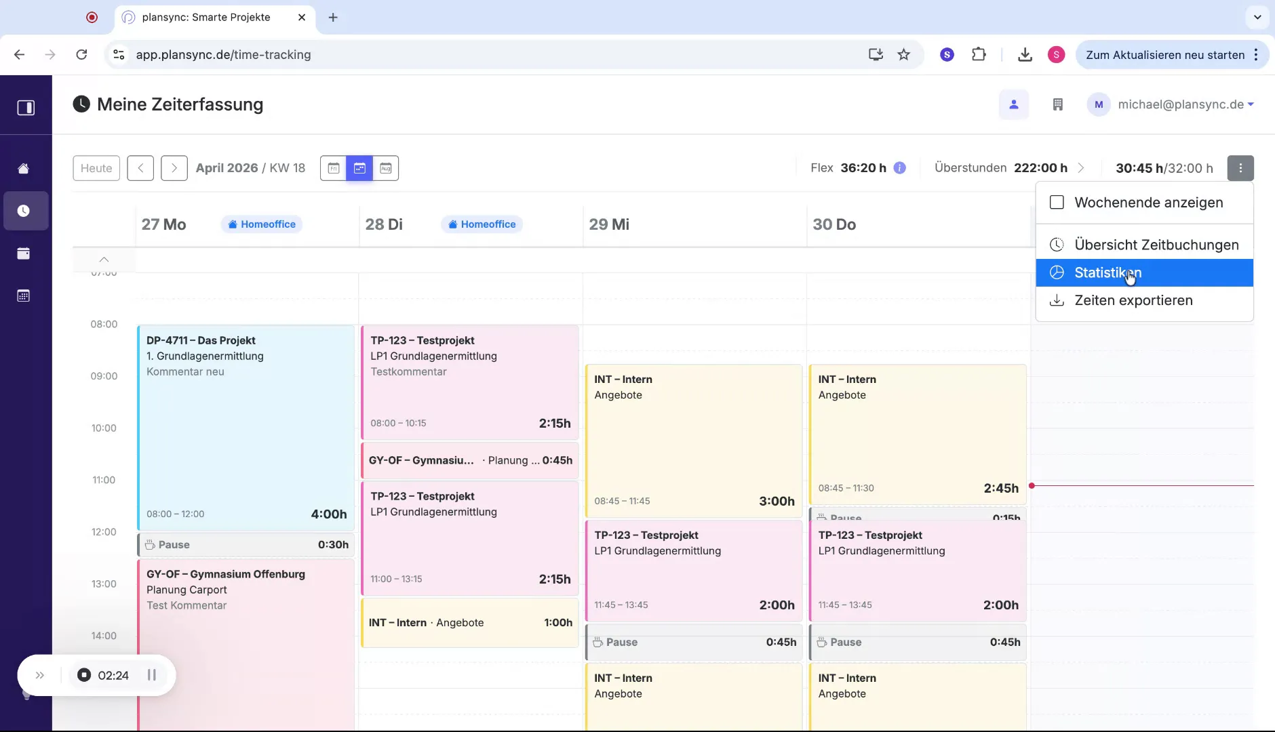Switch to day view calendar icon

click(x=334, y=168)
